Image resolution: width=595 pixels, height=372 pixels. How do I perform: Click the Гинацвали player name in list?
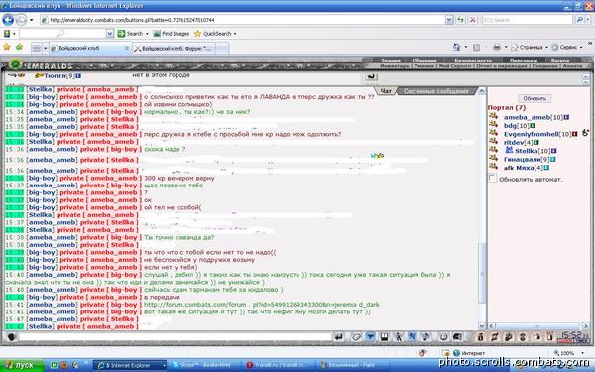523,159
